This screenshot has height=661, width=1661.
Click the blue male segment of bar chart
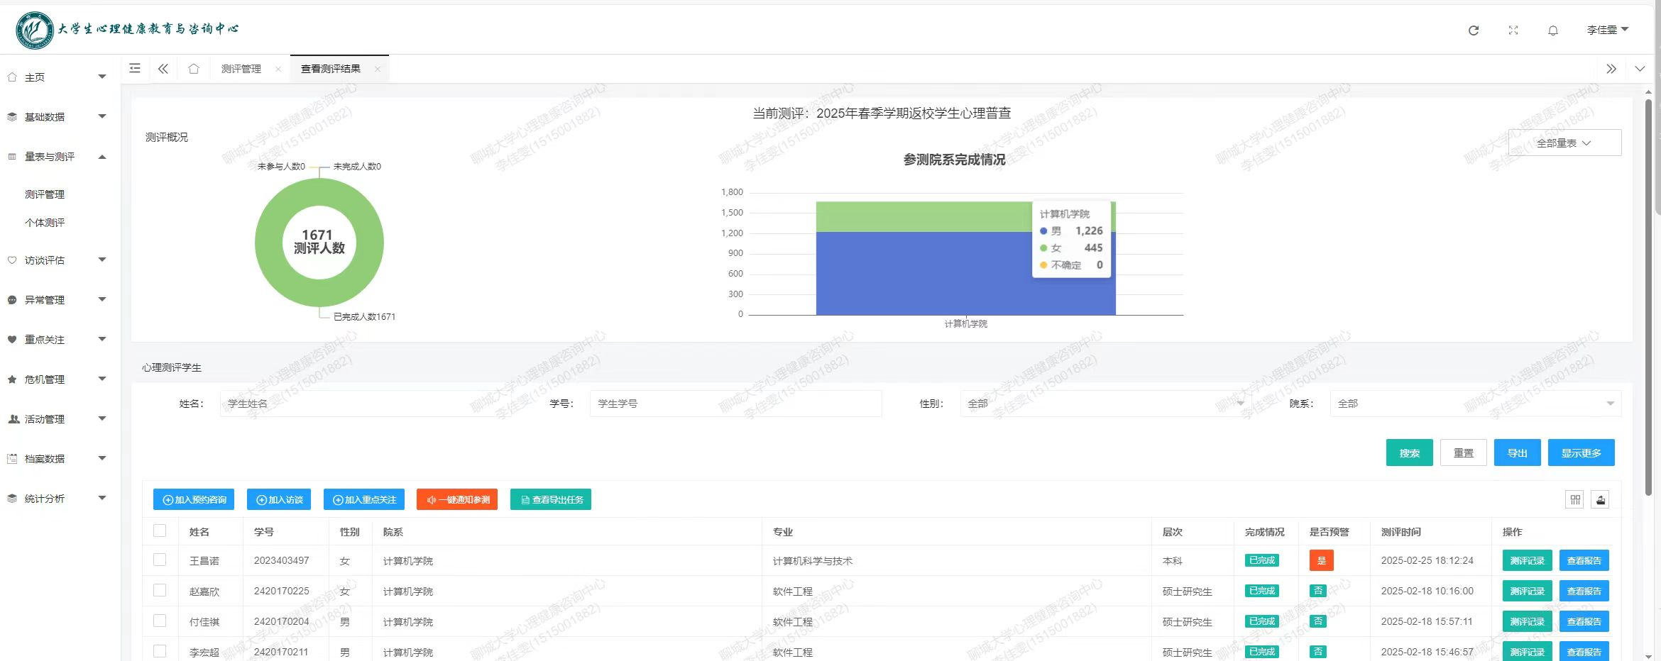[923, 277]
